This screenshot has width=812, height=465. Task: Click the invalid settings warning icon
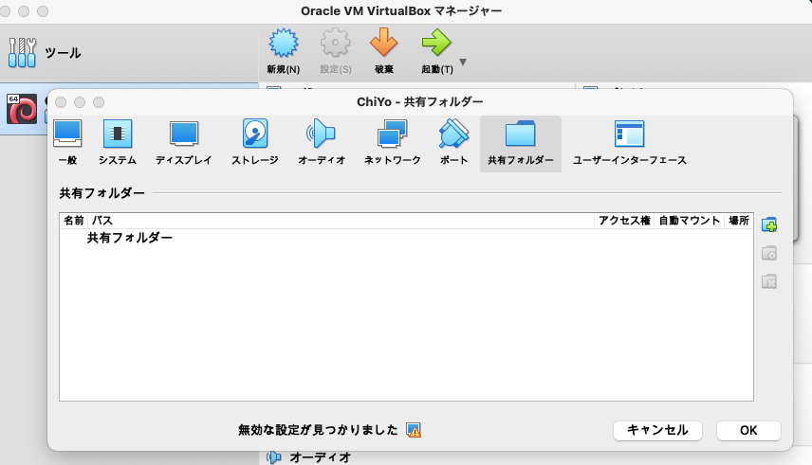[414, 430]
